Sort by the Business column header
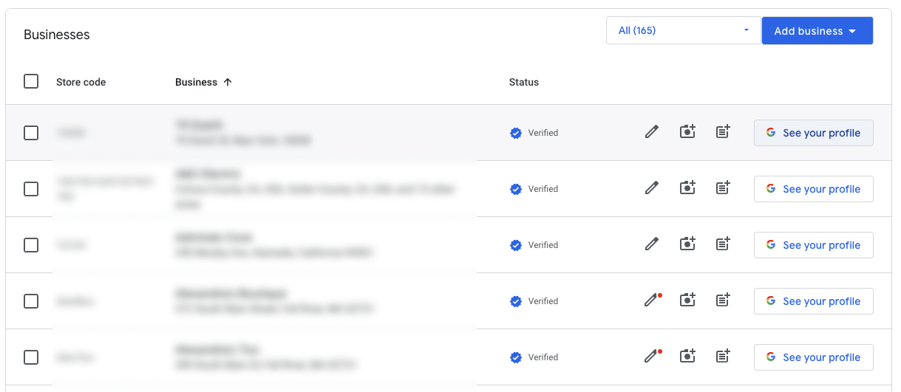Viewport: 901px width, 392px height. tap(196, 82)
